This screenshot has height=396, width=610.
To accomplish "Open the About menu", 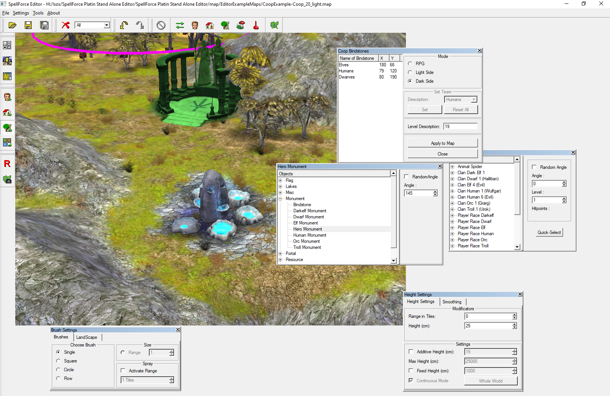I will pos(54,13).
